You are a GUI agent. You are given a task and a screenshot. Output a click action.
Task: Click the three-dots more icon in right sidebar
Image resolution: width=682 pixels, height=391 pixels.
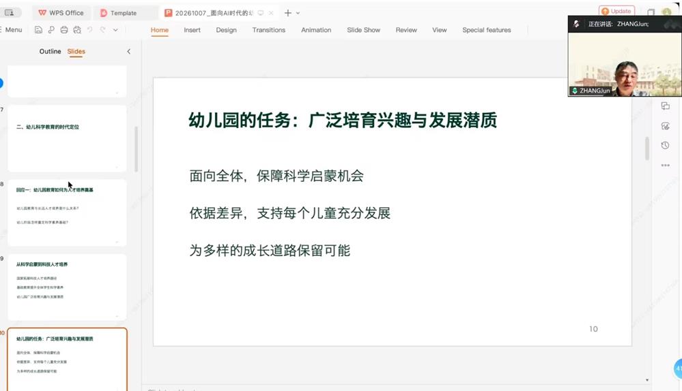[x=665, y=166]
